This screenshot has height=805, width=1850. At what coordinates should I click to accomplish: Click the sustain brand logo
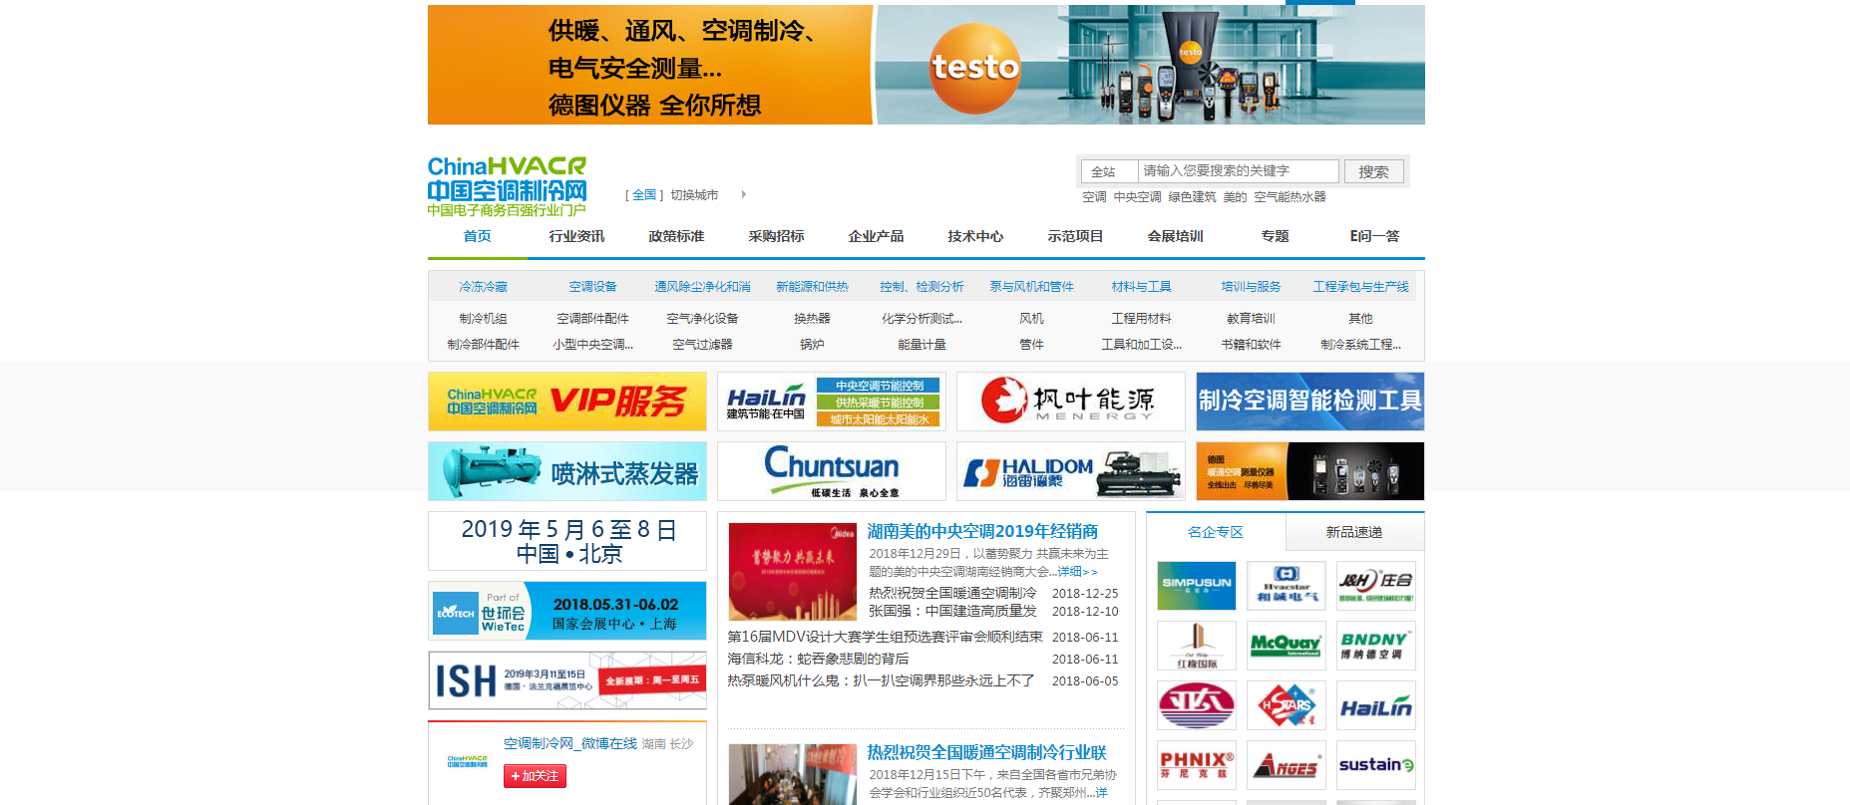pyautogui.click(x=1375, y=764)
